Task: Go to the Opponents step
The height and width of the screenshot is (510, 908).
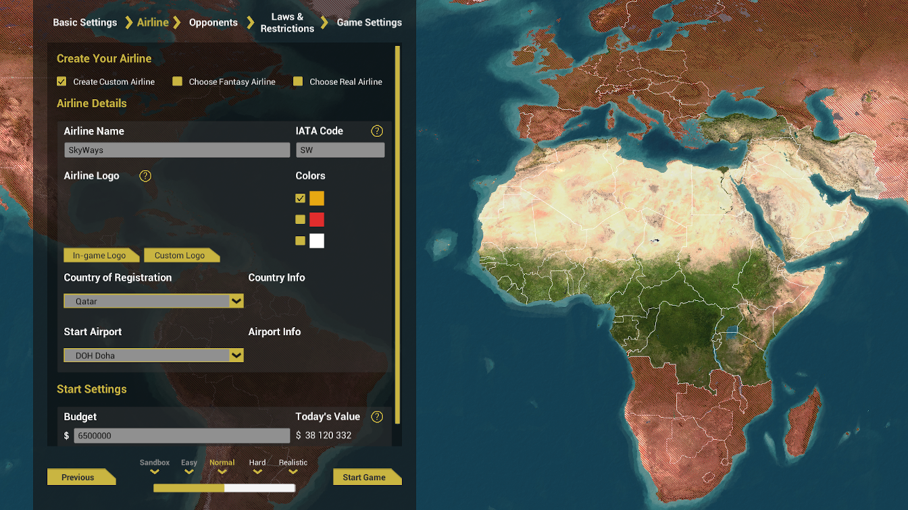Action: pyautogui.click(x=213, y=22)
